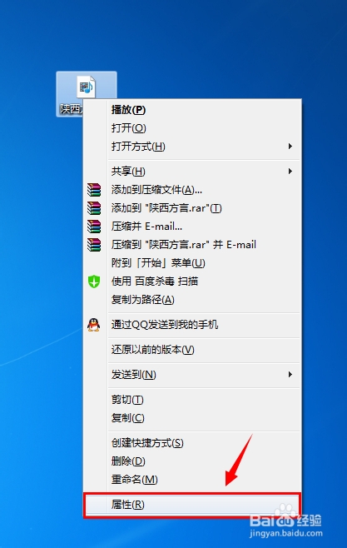The width and height of the screenshot is (347, 548).
Task: Select 通过QQ发送到我的手机
Action: (165, 325)
